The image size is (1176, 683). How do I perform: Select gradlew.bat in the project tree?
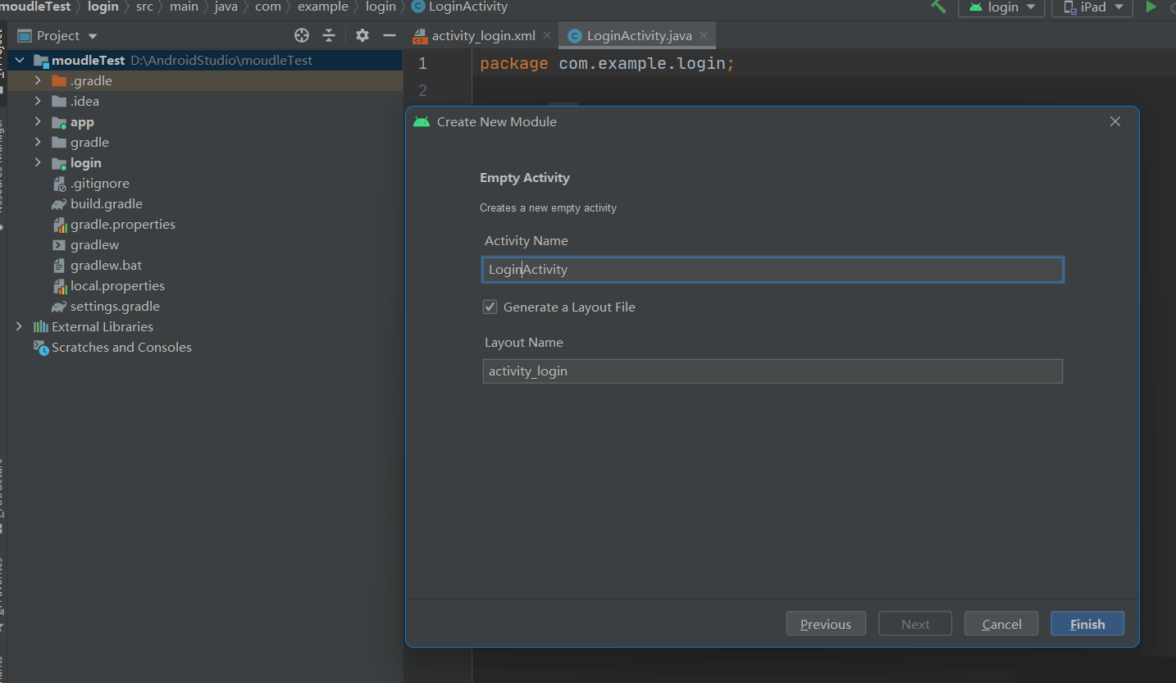(x=106, y=265)
